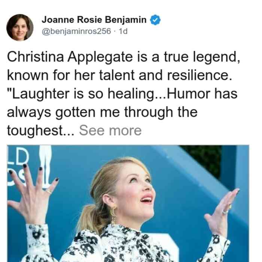Viewport: 262px width, 262px height.
Task: Click the word "toughest..." before See more
Action: click(40, 131)
